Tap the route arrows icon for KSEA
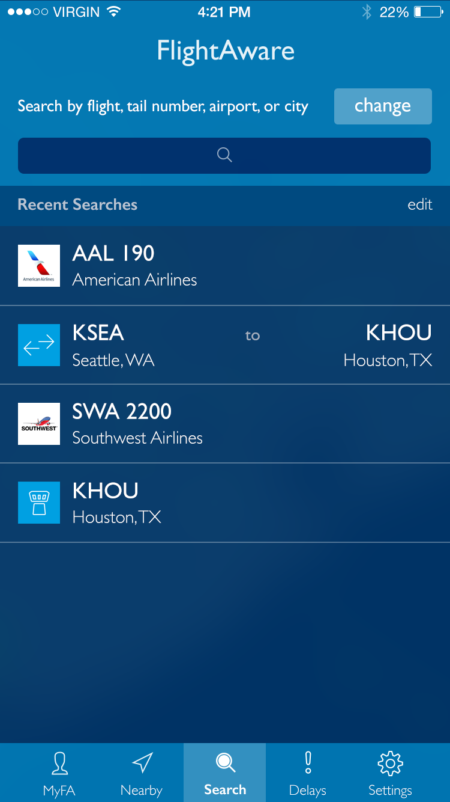 [x=39, y=345]
